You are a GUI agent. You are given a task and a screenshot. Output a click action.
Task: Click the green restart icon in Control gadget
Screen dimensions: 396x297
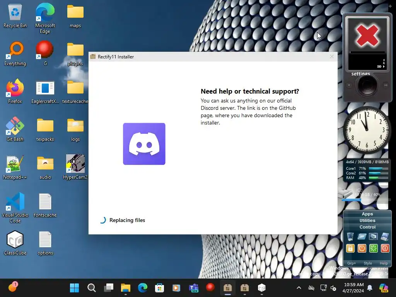pyautogui.click(x=373, y=248)
